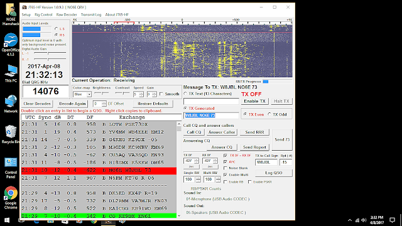Click the Send RRR button
This screenshot has width=402, height=226.
pos(254,132)
